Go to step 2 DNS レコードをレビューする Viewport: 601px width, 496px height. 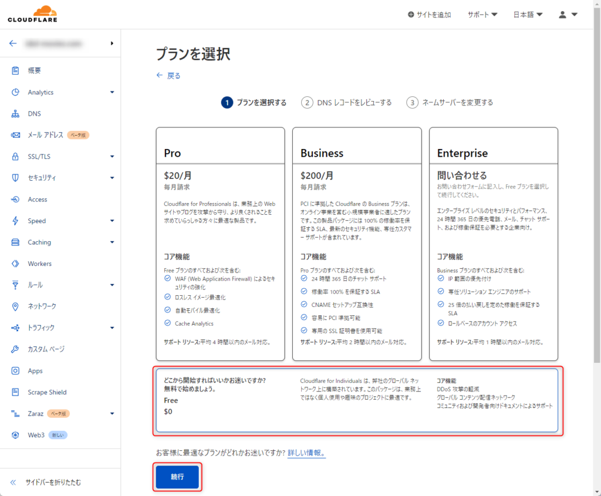pyautogui.click(x=346, y=102)
